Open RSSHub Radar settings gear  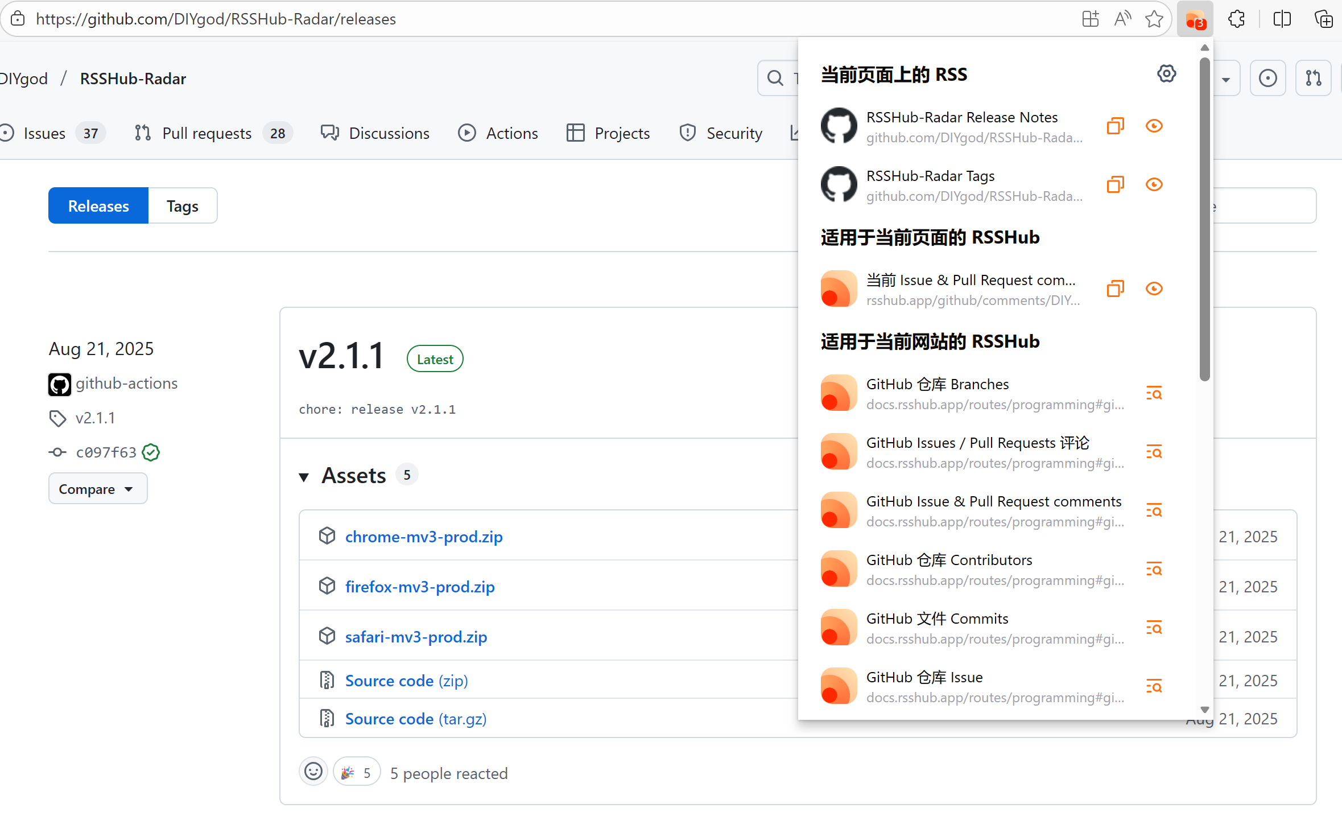[1166, 73]
